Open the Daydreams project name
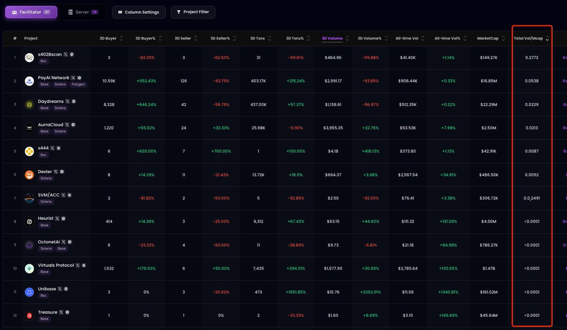This screenshot has width=567, height=330. click(51, 101)
